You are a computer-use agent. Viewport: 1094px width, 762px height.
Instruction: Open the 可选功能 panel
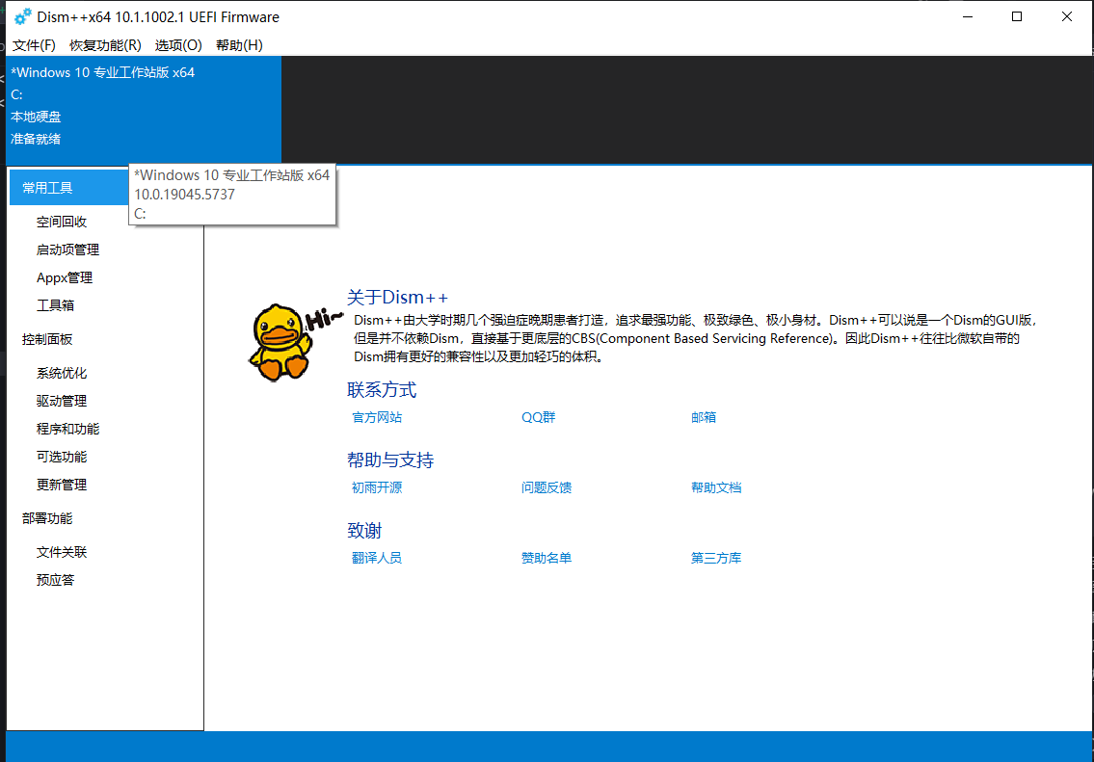(x=62, y=456)
